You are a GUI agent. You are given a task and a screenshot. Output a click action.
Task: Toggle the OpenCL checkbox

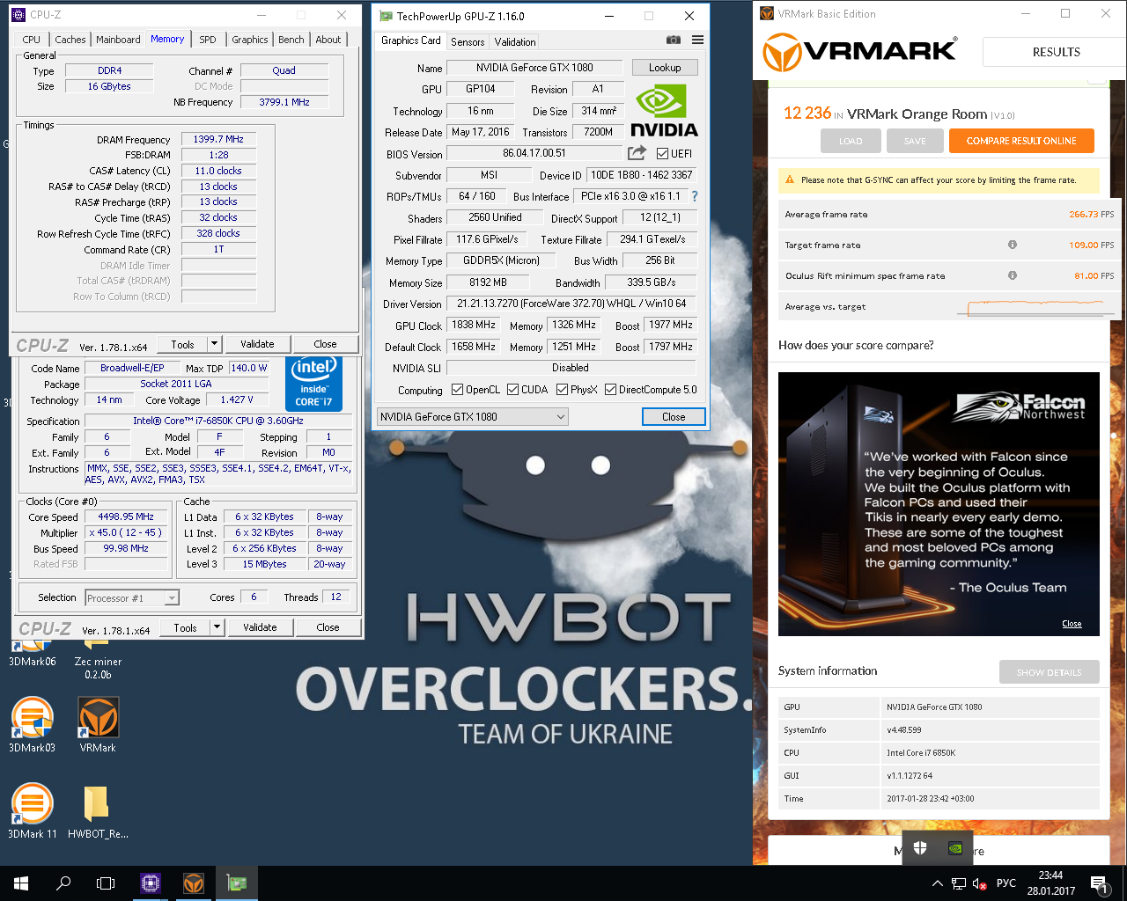pyautogui.click(x=457, y=389)
